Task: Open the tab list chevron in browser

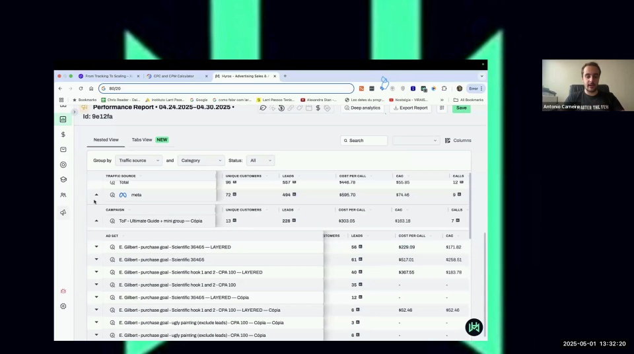Action: pos(481,76)
